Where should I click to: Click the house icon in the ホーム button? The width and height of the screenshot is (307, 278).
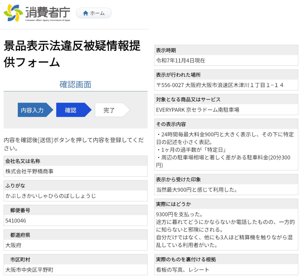click(x=86, y=13)
